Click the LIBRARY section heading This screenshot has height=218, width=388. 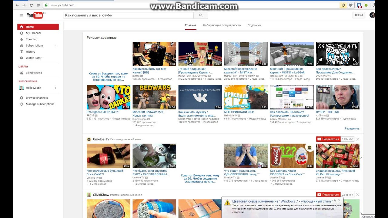23,67
